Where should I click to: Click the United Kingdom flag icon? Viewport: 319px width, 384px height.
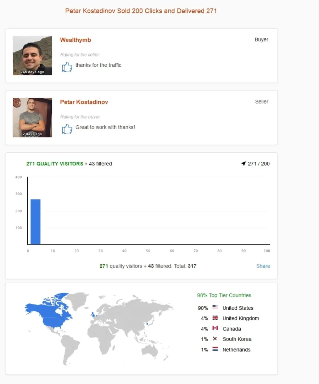pos(215,318)
